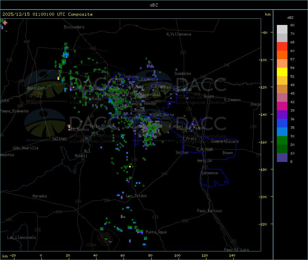
Task: Select the A_Villanueva place label
Action: [x=179, y=34]
